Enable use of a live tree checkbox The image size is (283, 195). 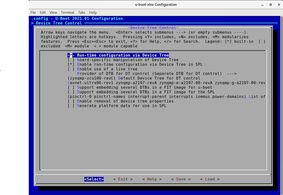(x=71, y=69)
